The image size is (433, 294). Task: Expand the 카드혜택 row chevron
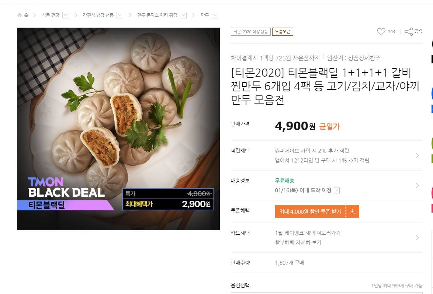[x=418, y=238]
